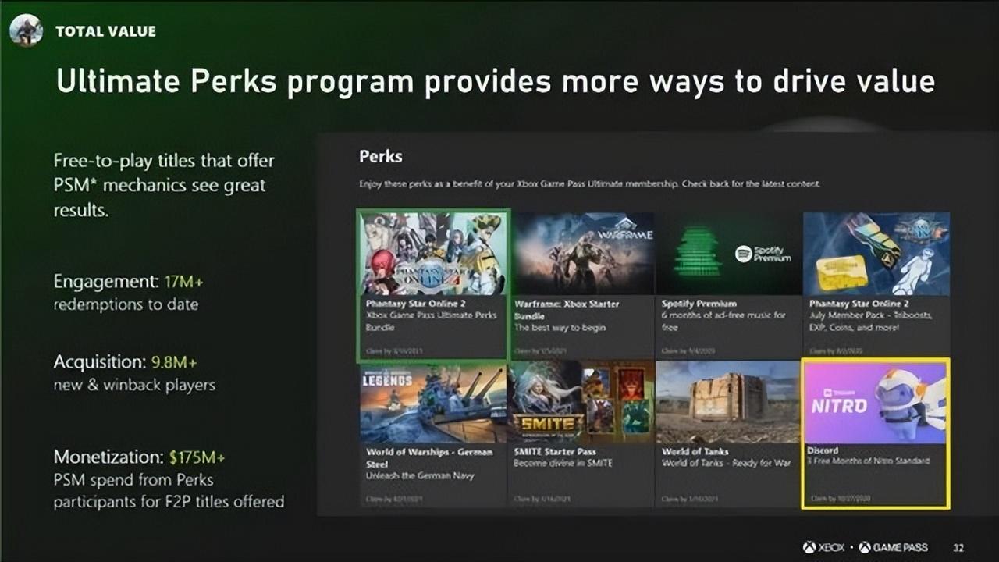This screenshot has height=562, width=999.
Task: Select the "SMITE Starter Pass" card title
Action: click(556, 451)
